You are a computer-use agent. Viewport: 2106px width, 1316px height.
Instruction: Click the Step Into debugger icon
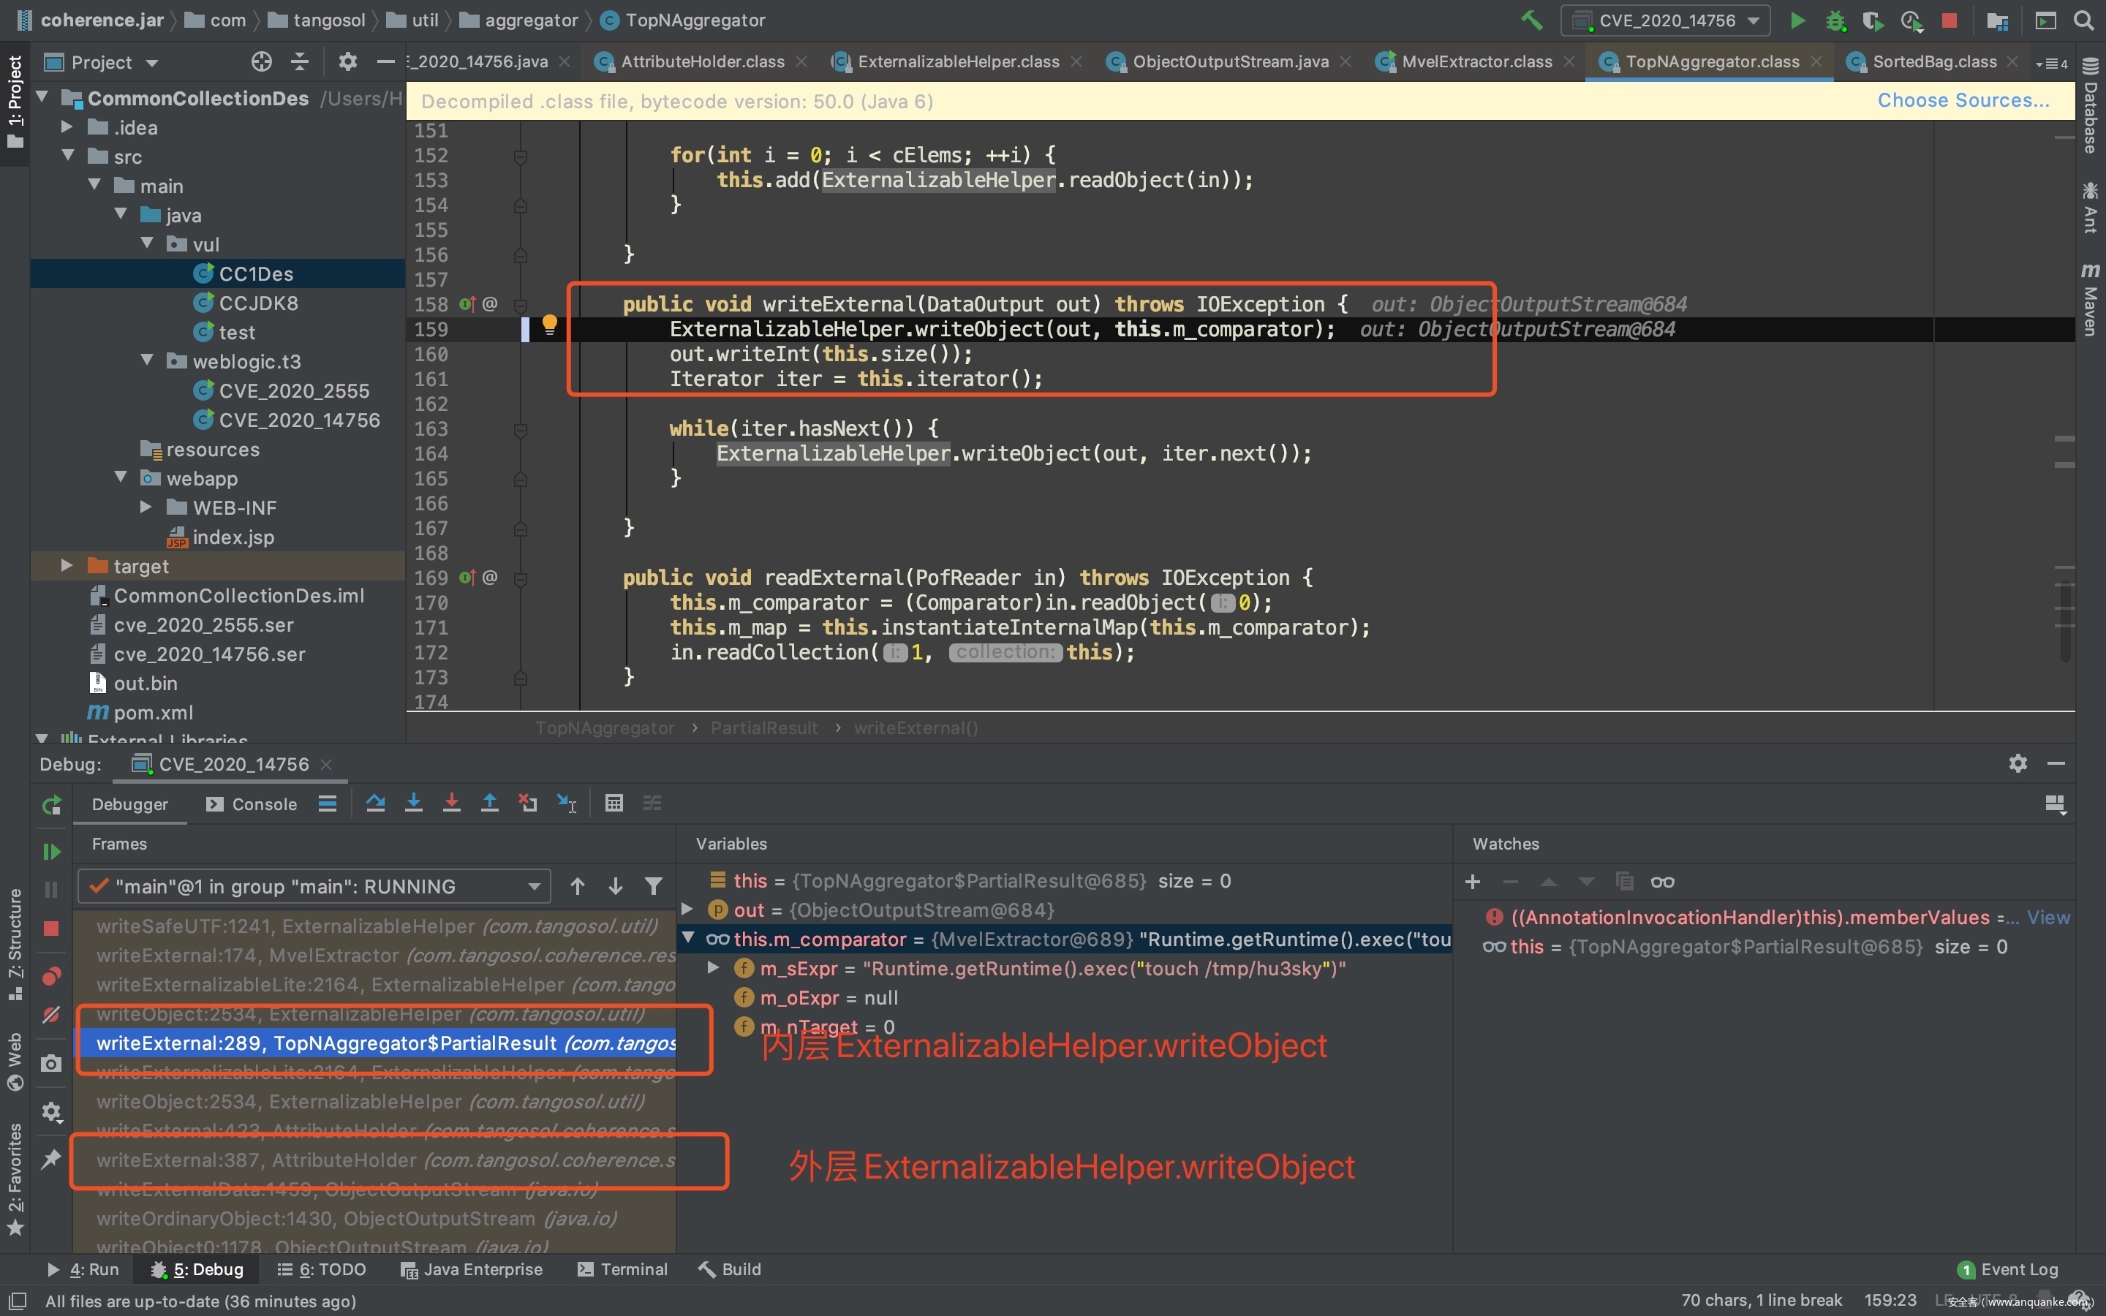[414, 803]
